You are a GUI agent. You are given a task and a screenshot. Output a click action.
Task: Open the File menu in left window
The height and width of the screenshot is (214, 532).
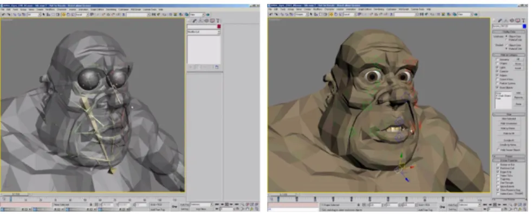(x=2, y=10)
